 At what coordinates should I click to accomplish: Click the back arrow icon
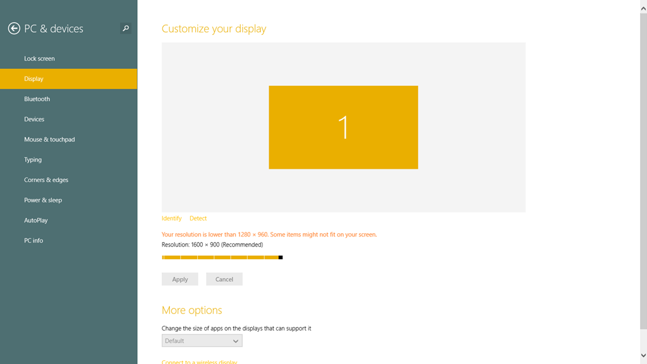(x=14, y=28)
